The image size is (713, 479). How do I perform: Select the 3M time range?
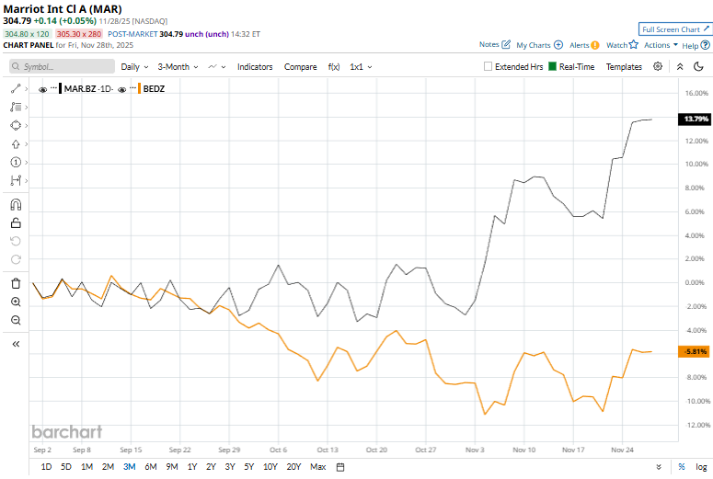[129, 467]
